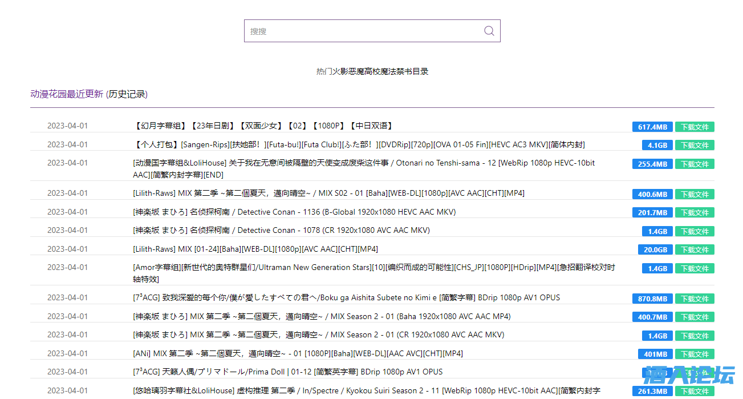This screenshot has height=399, width=743.
Task: Download Detective Conan 1136 file
Action: 695,213
